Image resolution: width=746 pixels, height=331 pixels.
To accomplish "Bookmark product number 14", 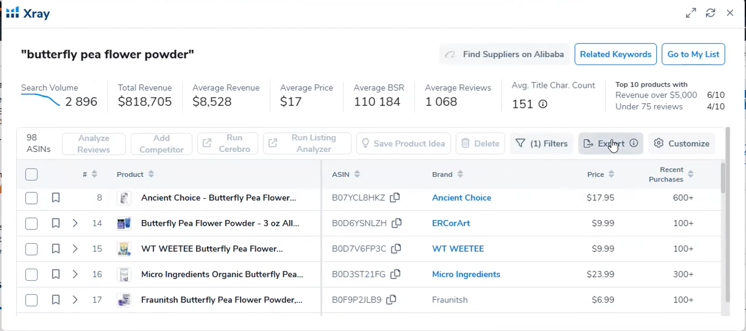I will pos(56,224).
